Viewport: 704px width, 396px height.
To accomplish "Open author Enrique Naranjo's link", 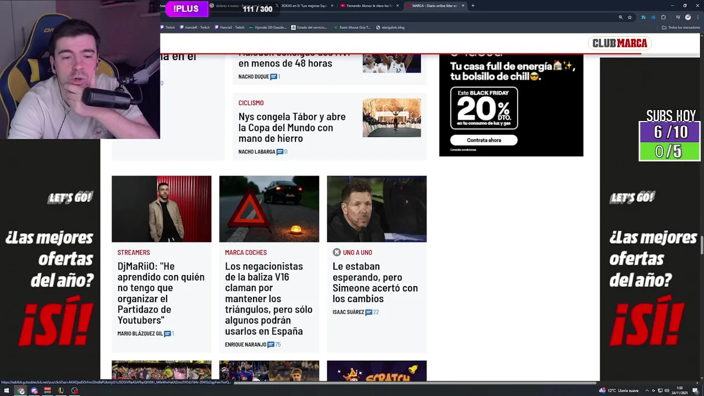I will (x=245, y=345).
